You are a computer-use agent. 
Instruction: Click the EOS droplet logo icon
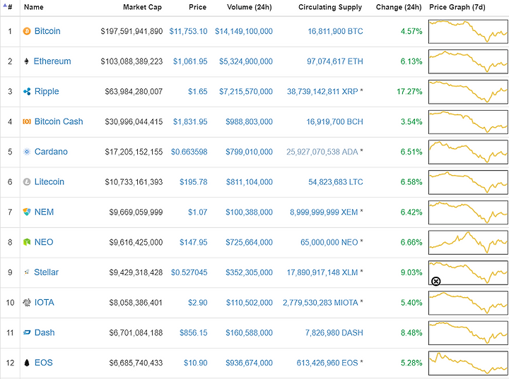[x=27, y=363]
